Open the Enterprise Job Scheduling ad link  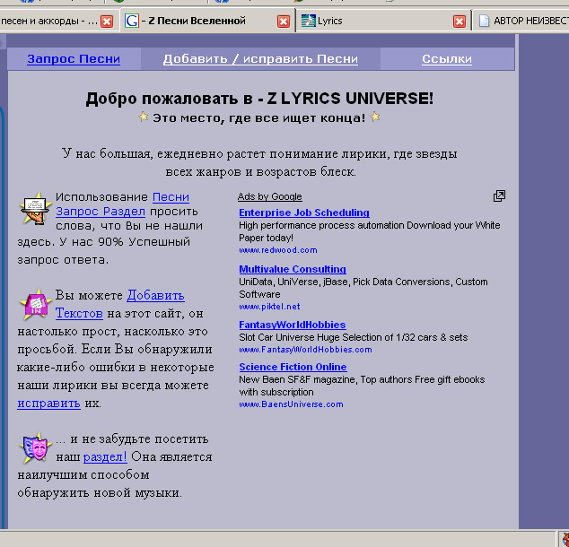click(303, 213)
